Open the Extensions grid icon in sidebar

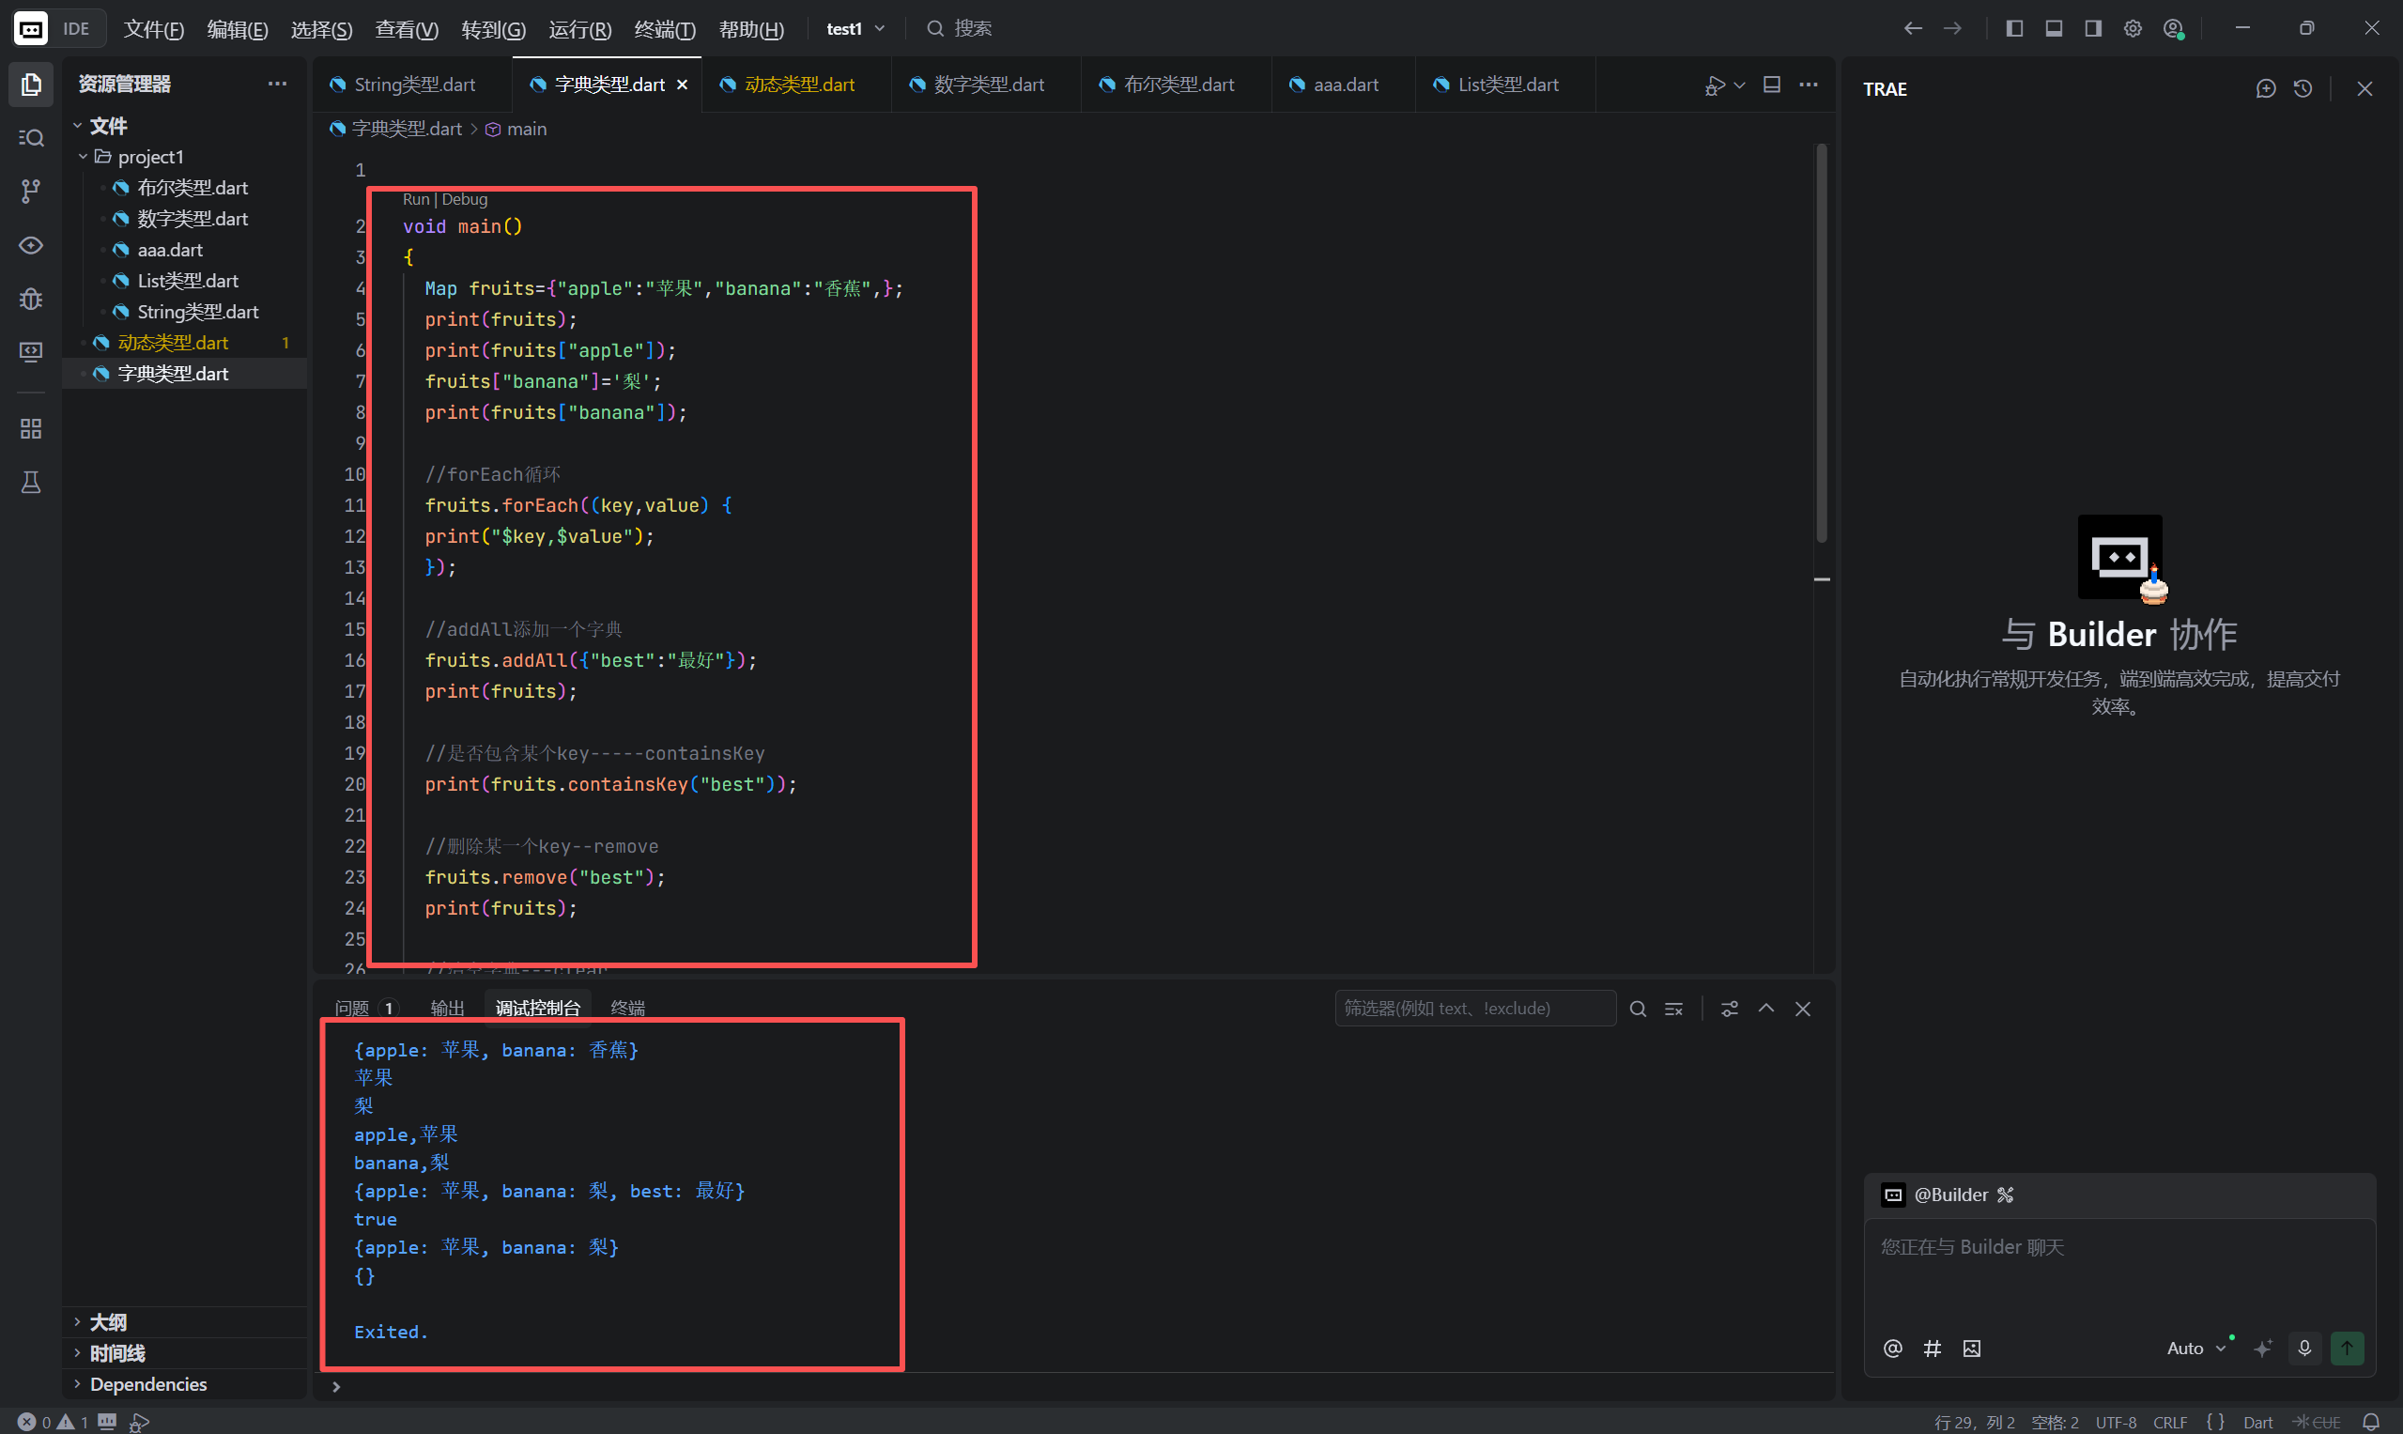31,428
